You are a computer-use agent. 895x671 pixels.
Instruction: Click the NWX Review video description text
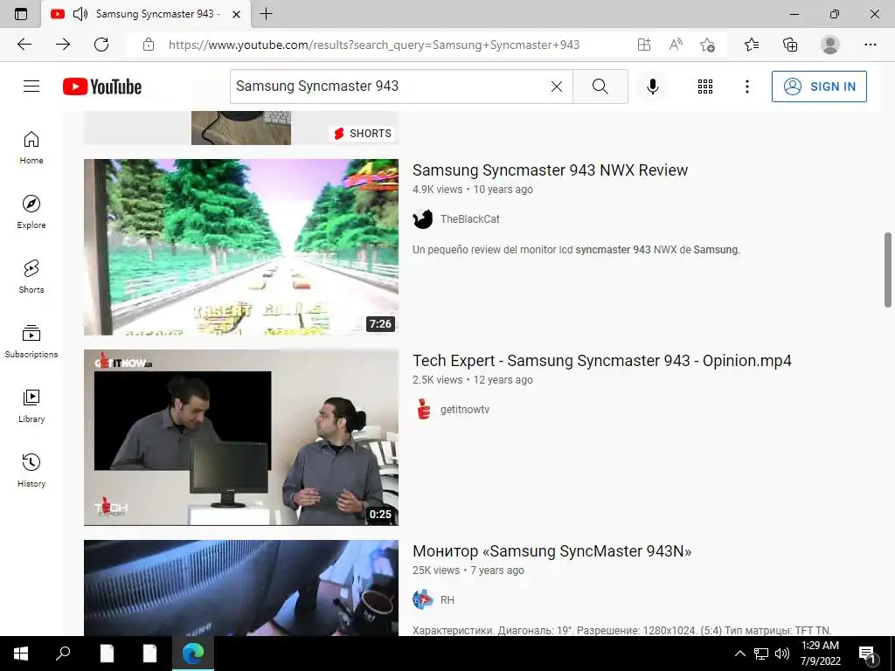[576, 250]
